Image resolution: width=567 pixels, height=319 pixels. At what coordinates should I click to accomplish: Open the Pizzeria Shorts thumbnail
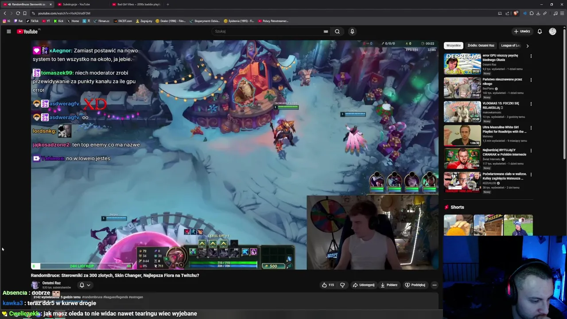click(488, 225)
